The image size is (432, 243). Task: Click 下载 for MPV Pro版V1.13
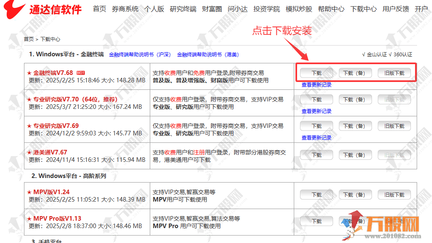(x=317, y=221)
